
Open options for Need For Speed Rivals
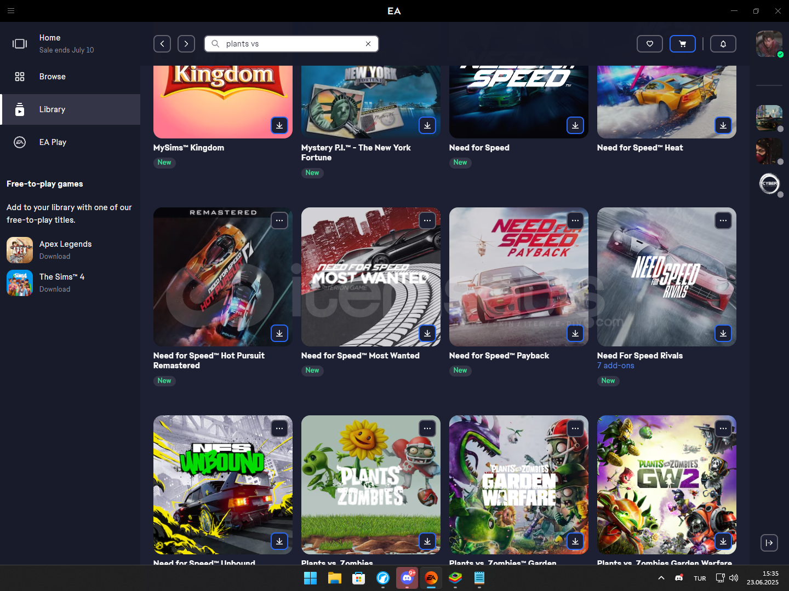(x=723, y=221)
